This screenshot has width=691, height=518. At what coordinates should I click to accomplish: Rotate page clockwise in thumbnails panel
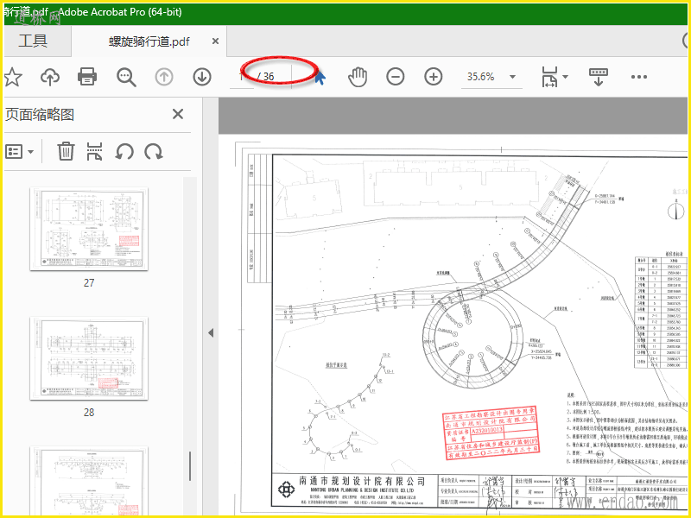click(x=154, y=151)
